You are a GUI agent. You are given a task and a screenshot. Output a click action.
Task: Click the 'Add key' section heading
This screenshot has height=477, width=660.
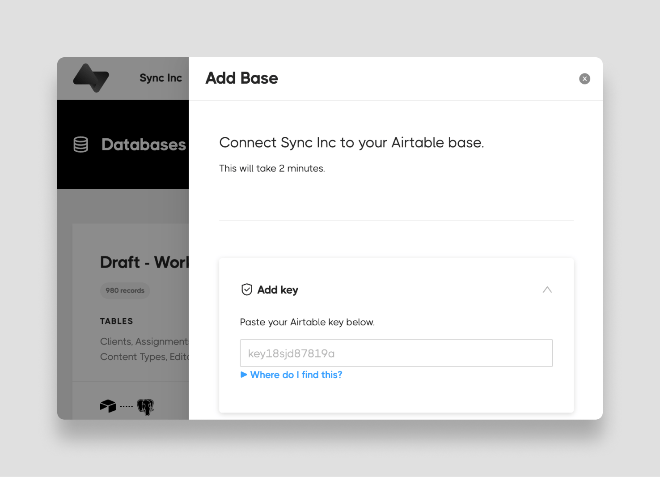point(278,290)
